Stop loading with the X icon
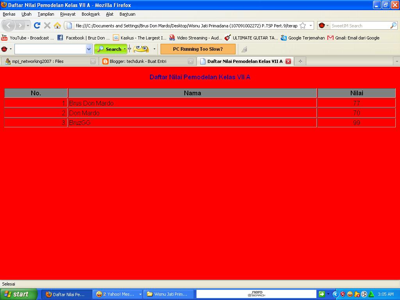Screen dimensions: 400x300 [47, 25]
